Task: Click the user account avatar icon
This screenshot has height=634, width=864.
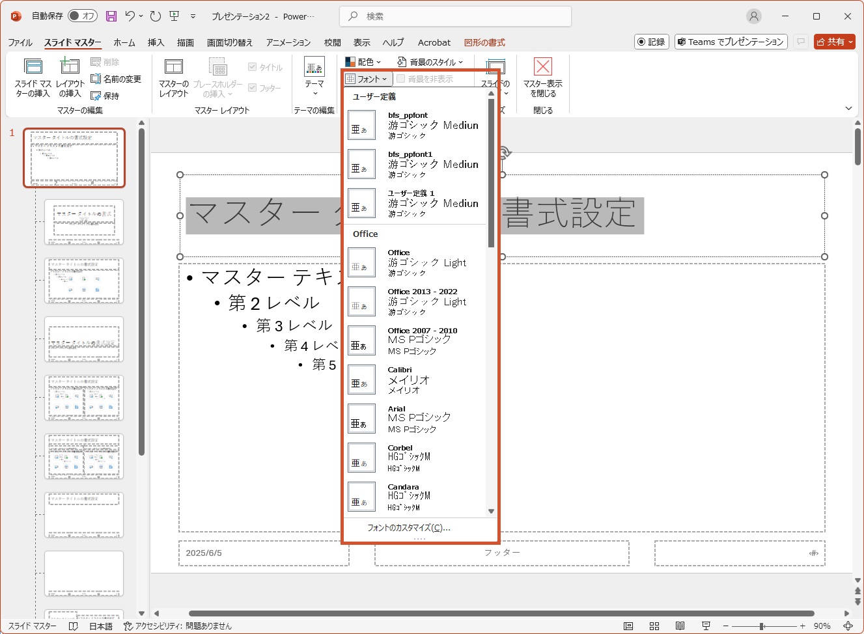Action: 754,16
